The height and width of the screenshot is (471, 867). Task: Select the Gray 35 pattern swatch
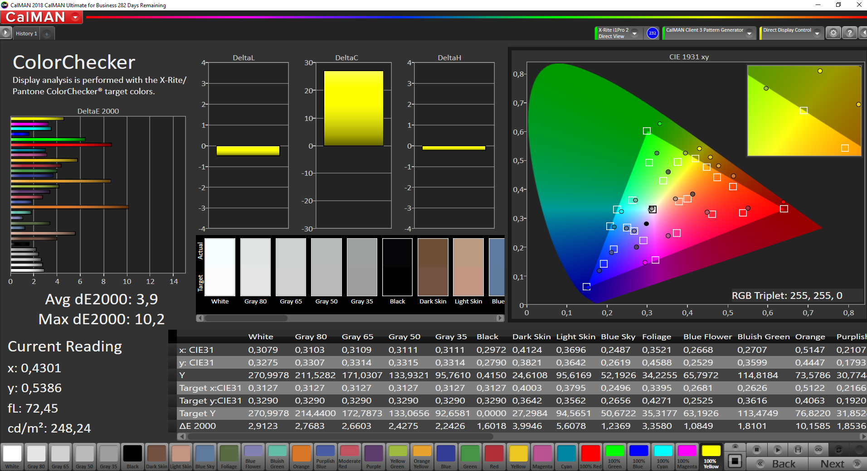[x=108, y=457]
